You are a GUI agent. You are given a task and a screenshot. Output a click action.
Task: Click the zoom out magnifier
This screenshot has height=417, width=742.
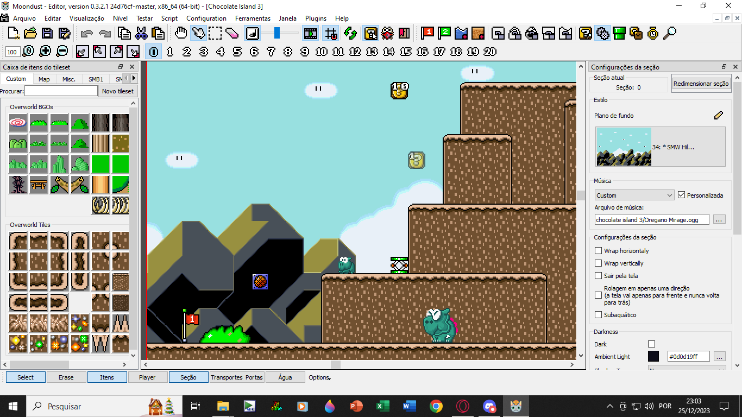62,52
